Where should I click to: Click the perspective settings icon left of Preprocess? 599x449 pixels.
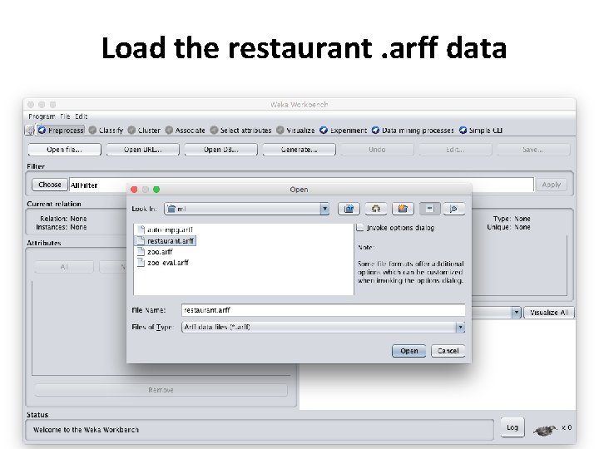[x=30, y=131]
